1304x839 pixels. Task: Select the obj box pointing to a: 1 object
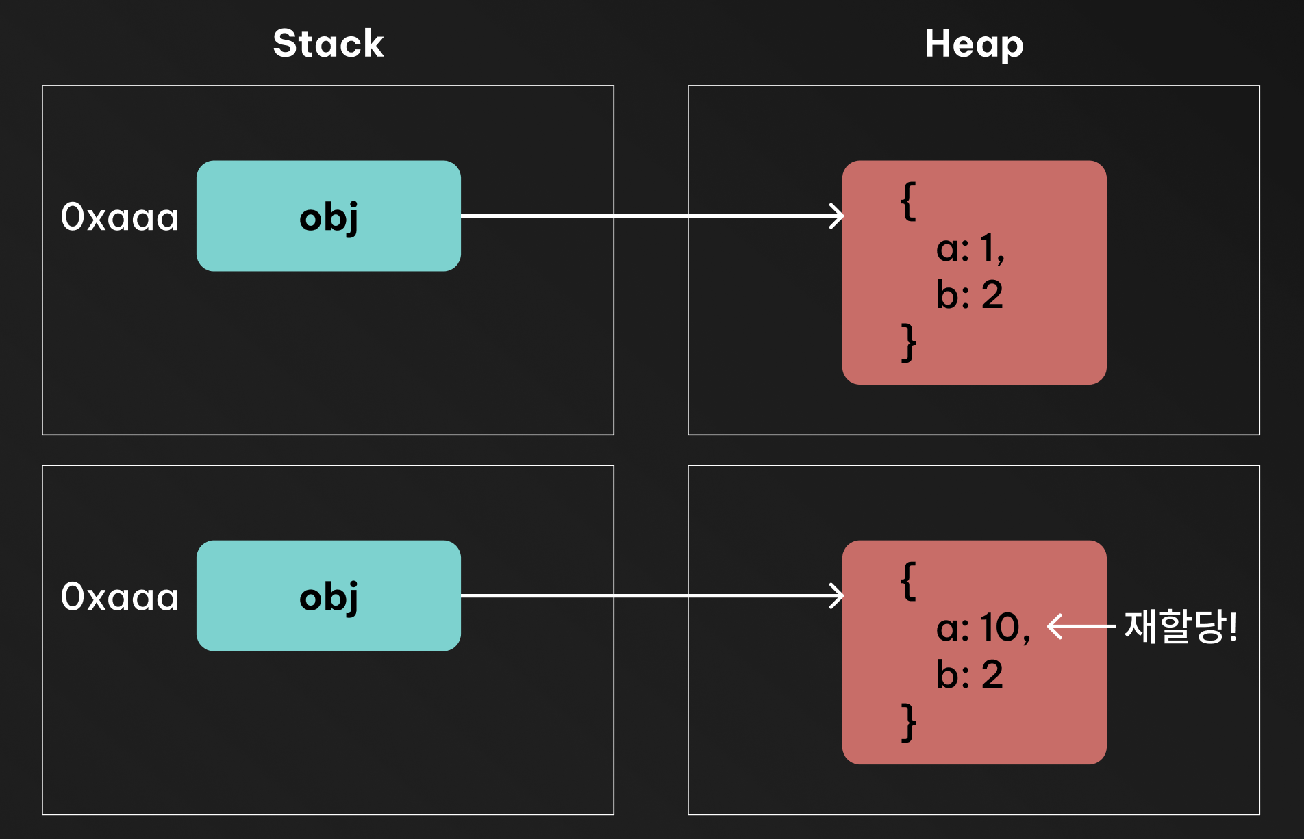(x=328, y=216)
